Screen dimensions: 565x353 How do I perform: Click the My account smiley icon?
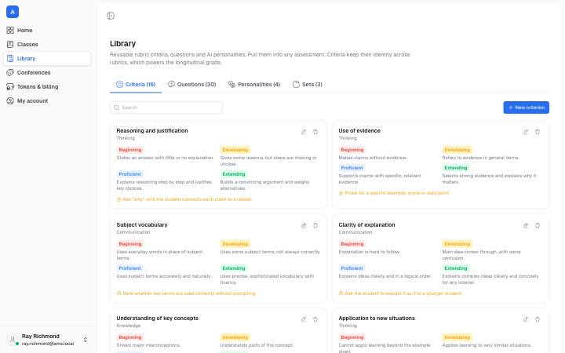pos(10,101)
